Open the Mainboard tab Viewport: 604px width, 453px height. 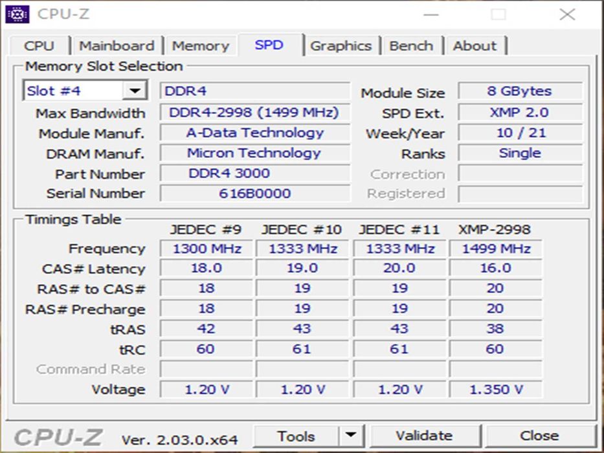coord(117,46)
